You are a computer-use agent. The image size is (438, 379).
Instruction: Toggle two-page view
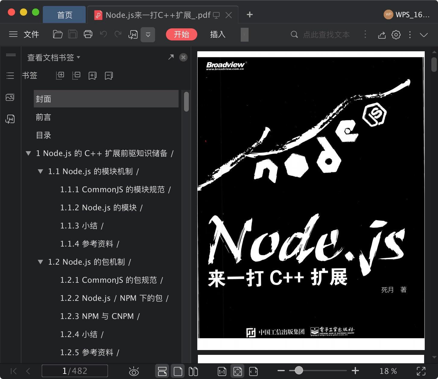[x=193, y=371]
